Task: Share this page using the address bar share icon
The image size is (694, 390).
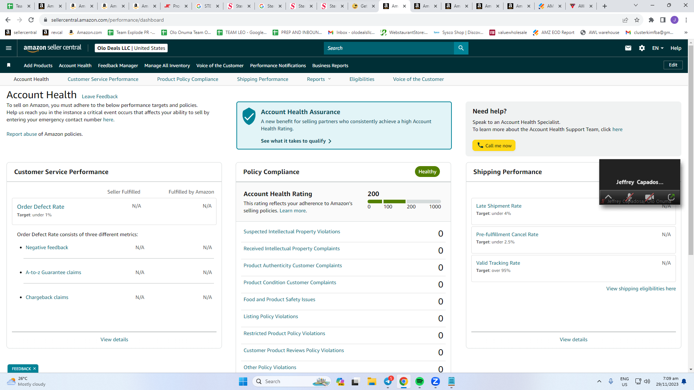Action: pos(625,20)
